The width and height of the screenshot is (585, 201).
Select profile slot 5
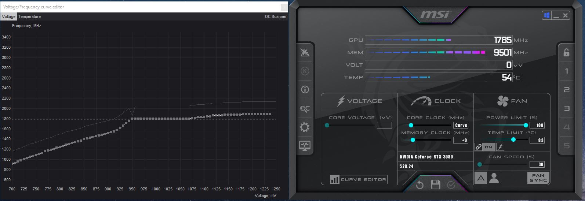click(x=567, y=146)
